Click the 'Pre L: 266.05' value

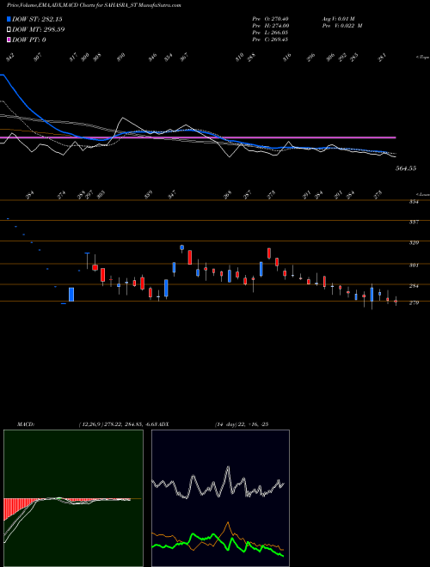point(270,33)
